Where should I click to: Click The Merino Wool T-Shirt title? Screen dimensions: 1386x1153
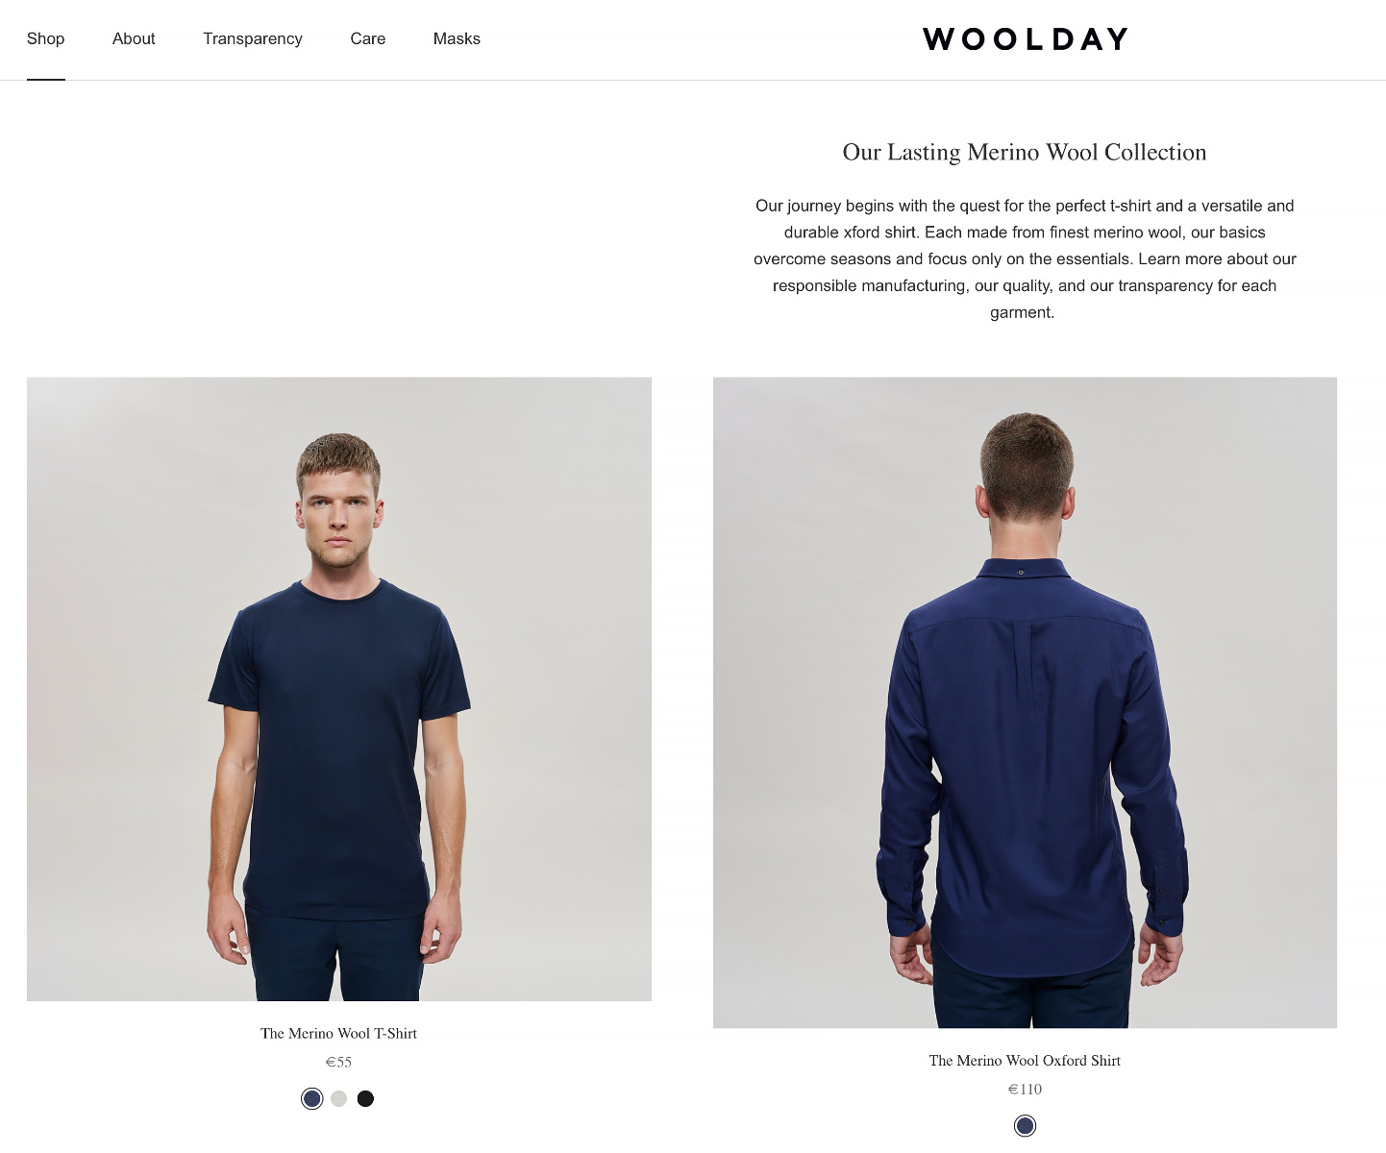pyautogui.click(x=338, y=1034)
